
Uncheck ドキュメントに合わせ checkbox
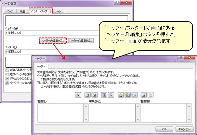7,79
